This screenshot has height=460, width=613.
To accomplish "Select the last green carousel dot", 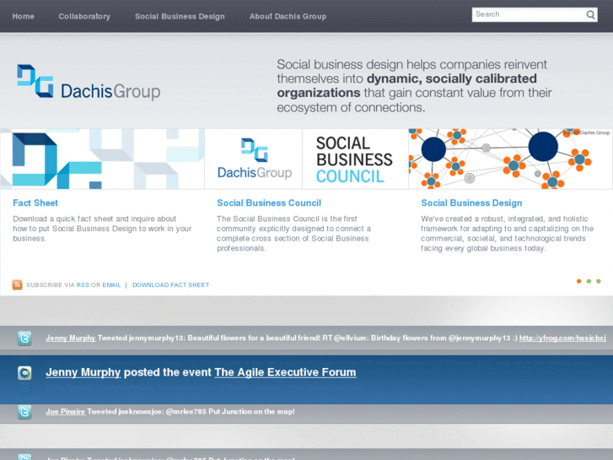I will click(x=599, y=281).
